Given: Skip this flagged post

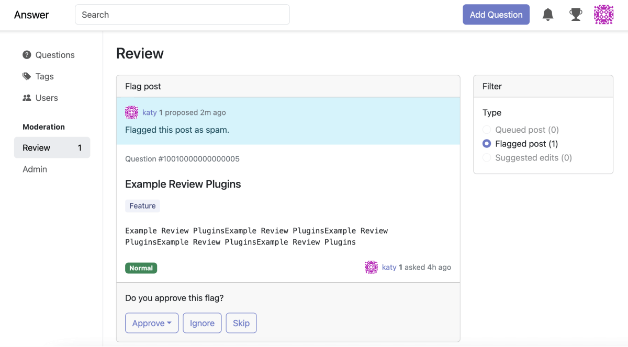Looking at the screenshot, I should click(x=241, y=323).
